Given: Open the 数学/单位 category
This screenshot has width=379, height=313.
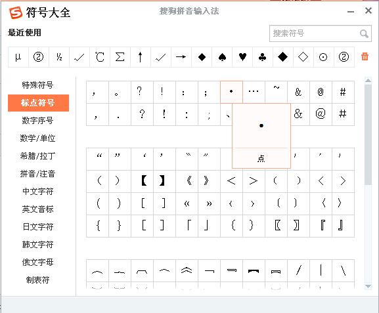Looking at the screenshot, I should (37, 138).
